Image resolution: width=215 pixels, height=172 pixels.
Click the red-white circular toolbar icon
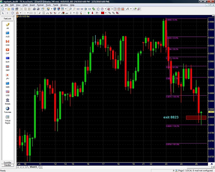(x=109, y=9)
